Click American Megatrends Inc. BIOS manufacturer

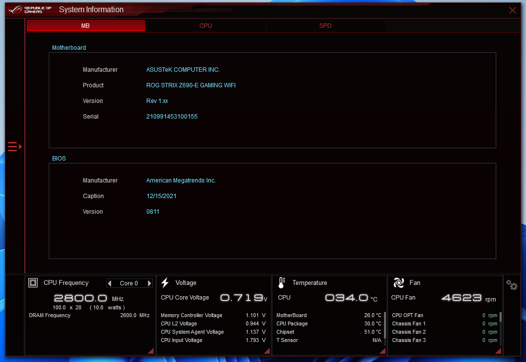click(x=181, y=181)
